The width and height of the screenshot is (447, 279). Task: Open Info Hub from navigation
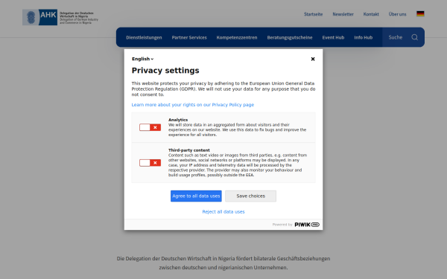(x=364, y=38)
